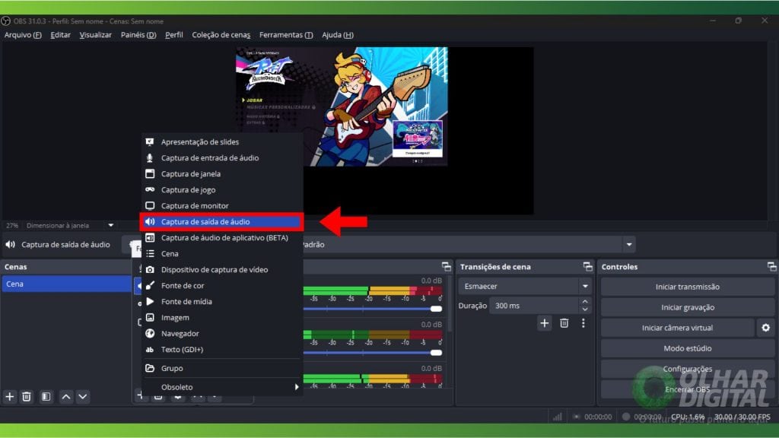This screenshot has width=779, height=438.
Task: Open the Dimensionar à janela scaling dropdown
Action: [110, 225]
